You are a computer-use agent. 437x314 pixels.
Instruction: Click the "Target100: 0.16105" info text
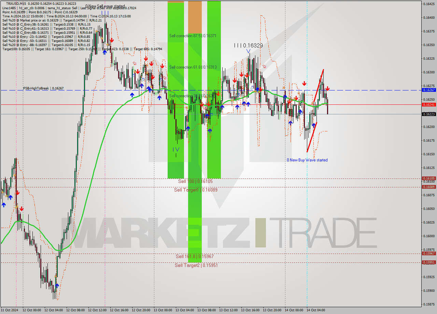click(16, 49)
